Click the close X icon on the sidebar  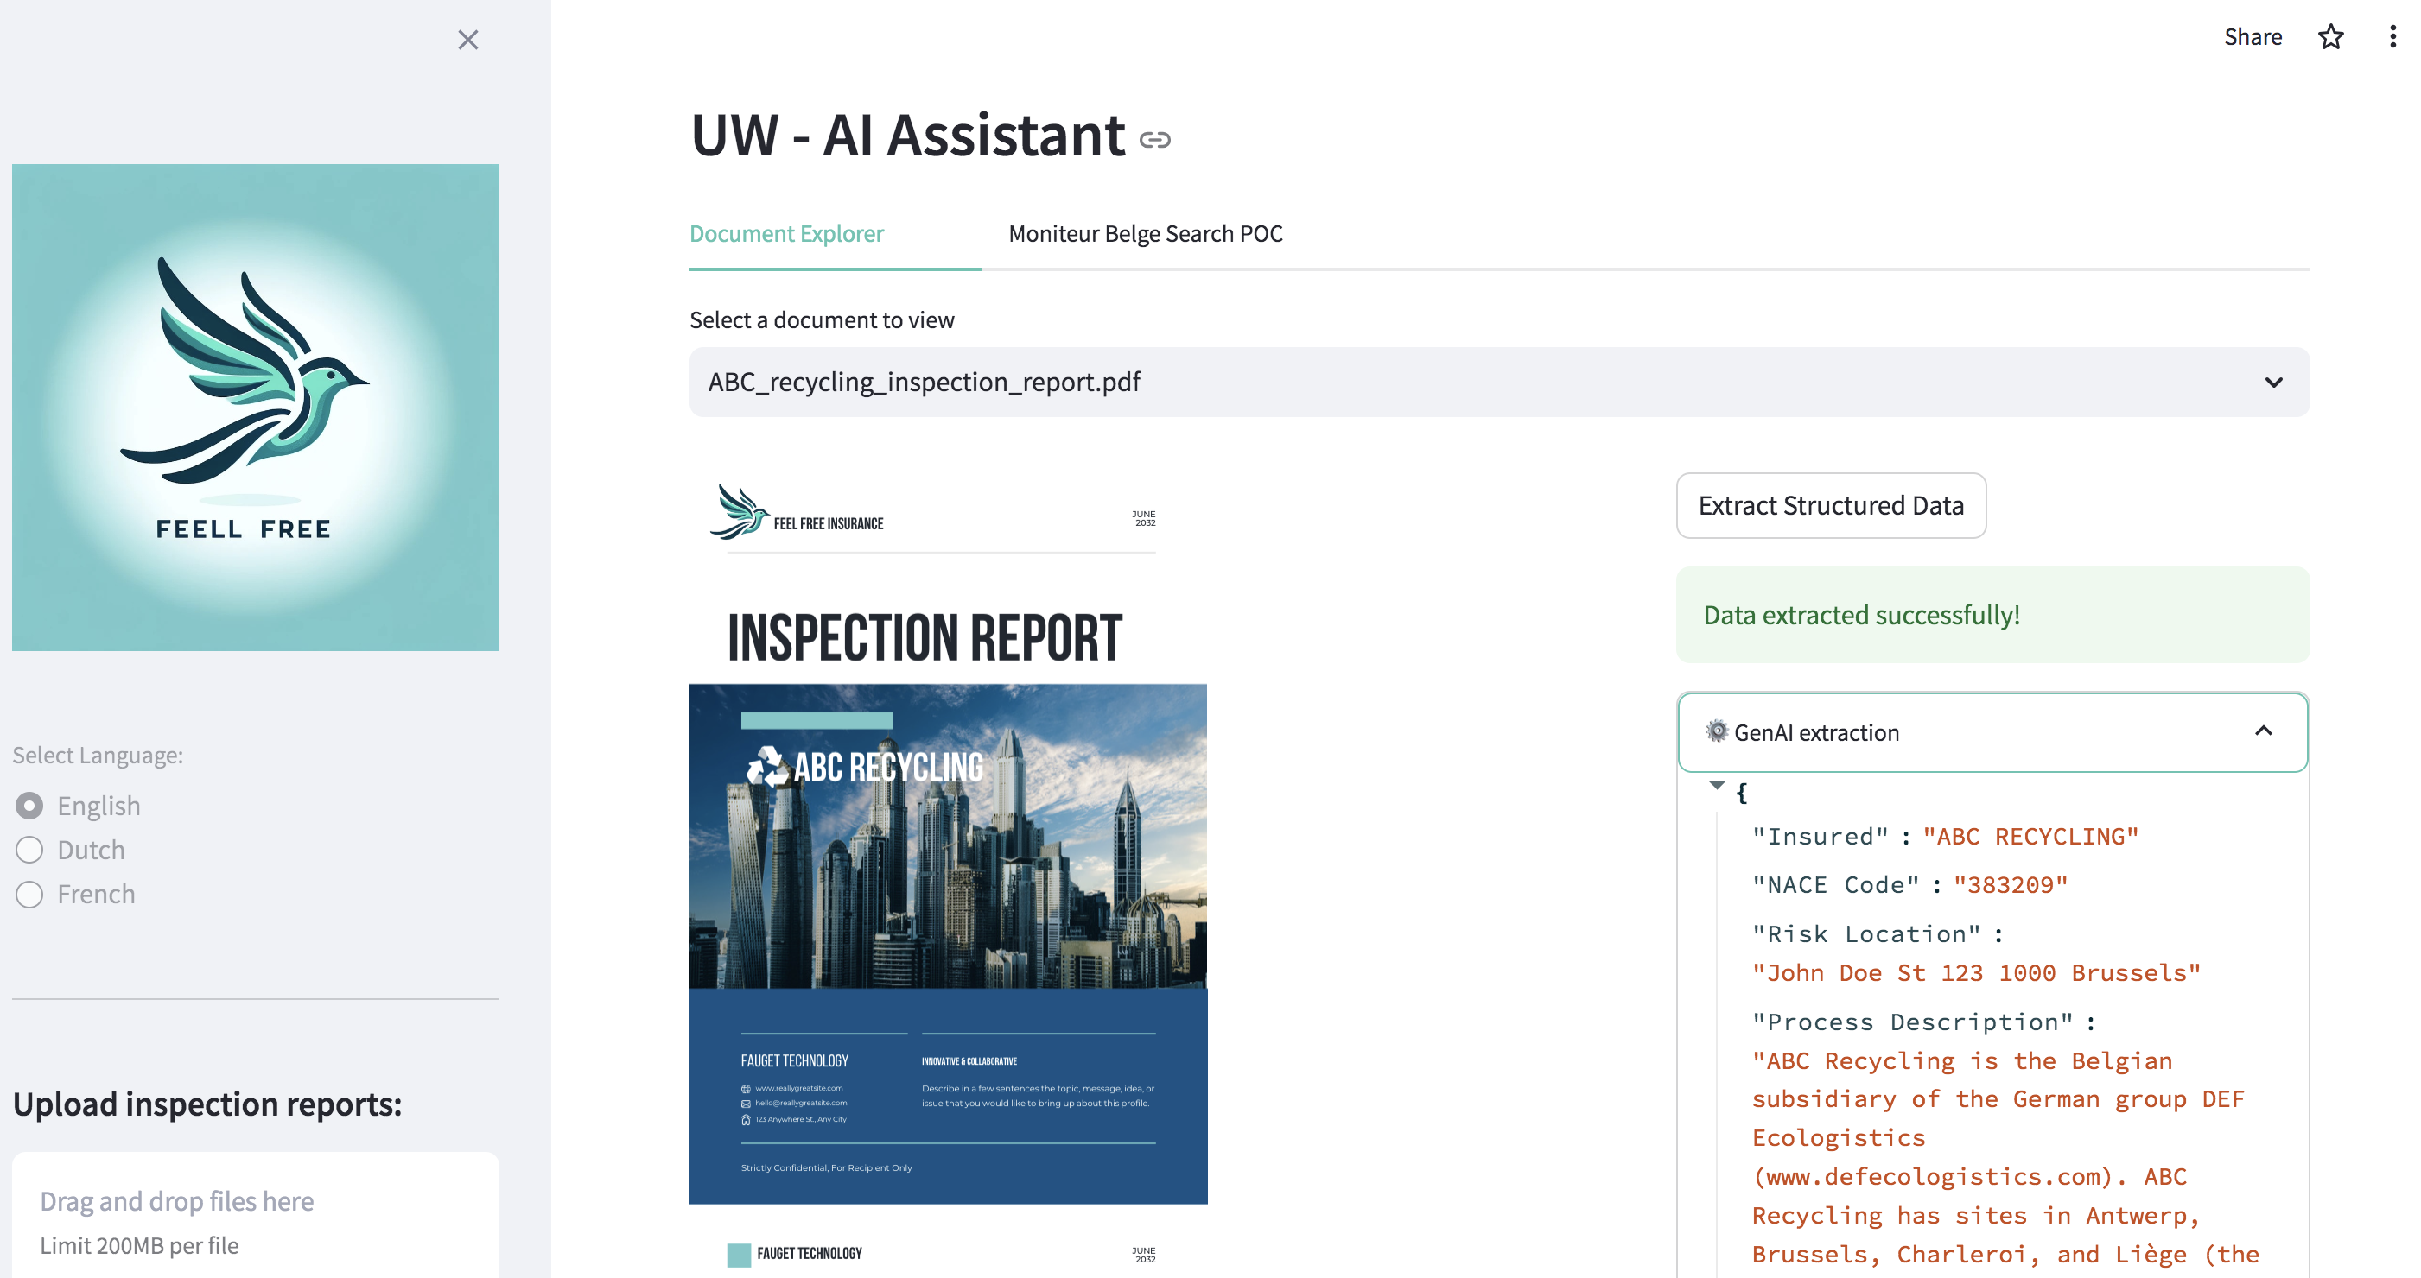[x=467, y=40]
